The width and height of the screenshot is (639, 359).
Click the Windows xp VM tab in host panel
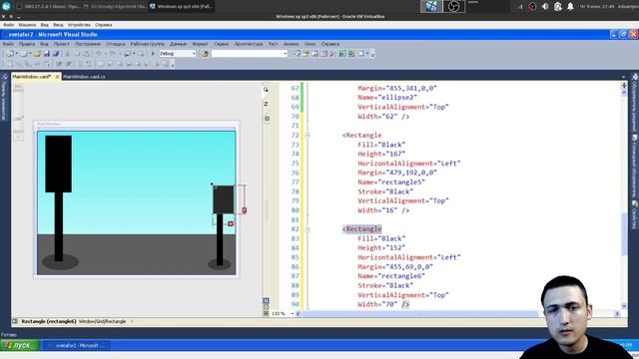pos(181,6)
